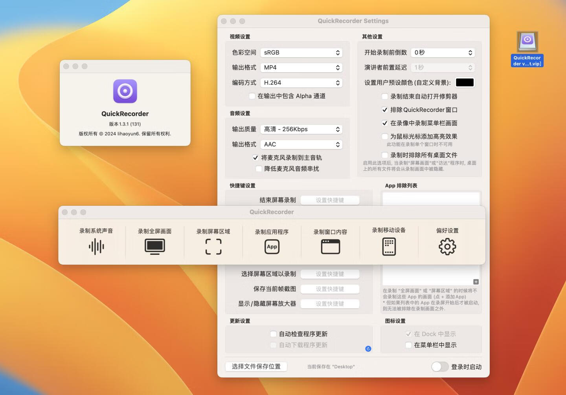Open the color space sRGB dropdown

pos(301,53)
